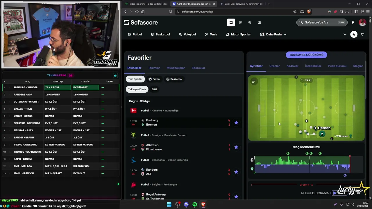The height and width of the screenshot is (209, 372).
Task: Switch to the Takımlar tab
Action: 154,68
